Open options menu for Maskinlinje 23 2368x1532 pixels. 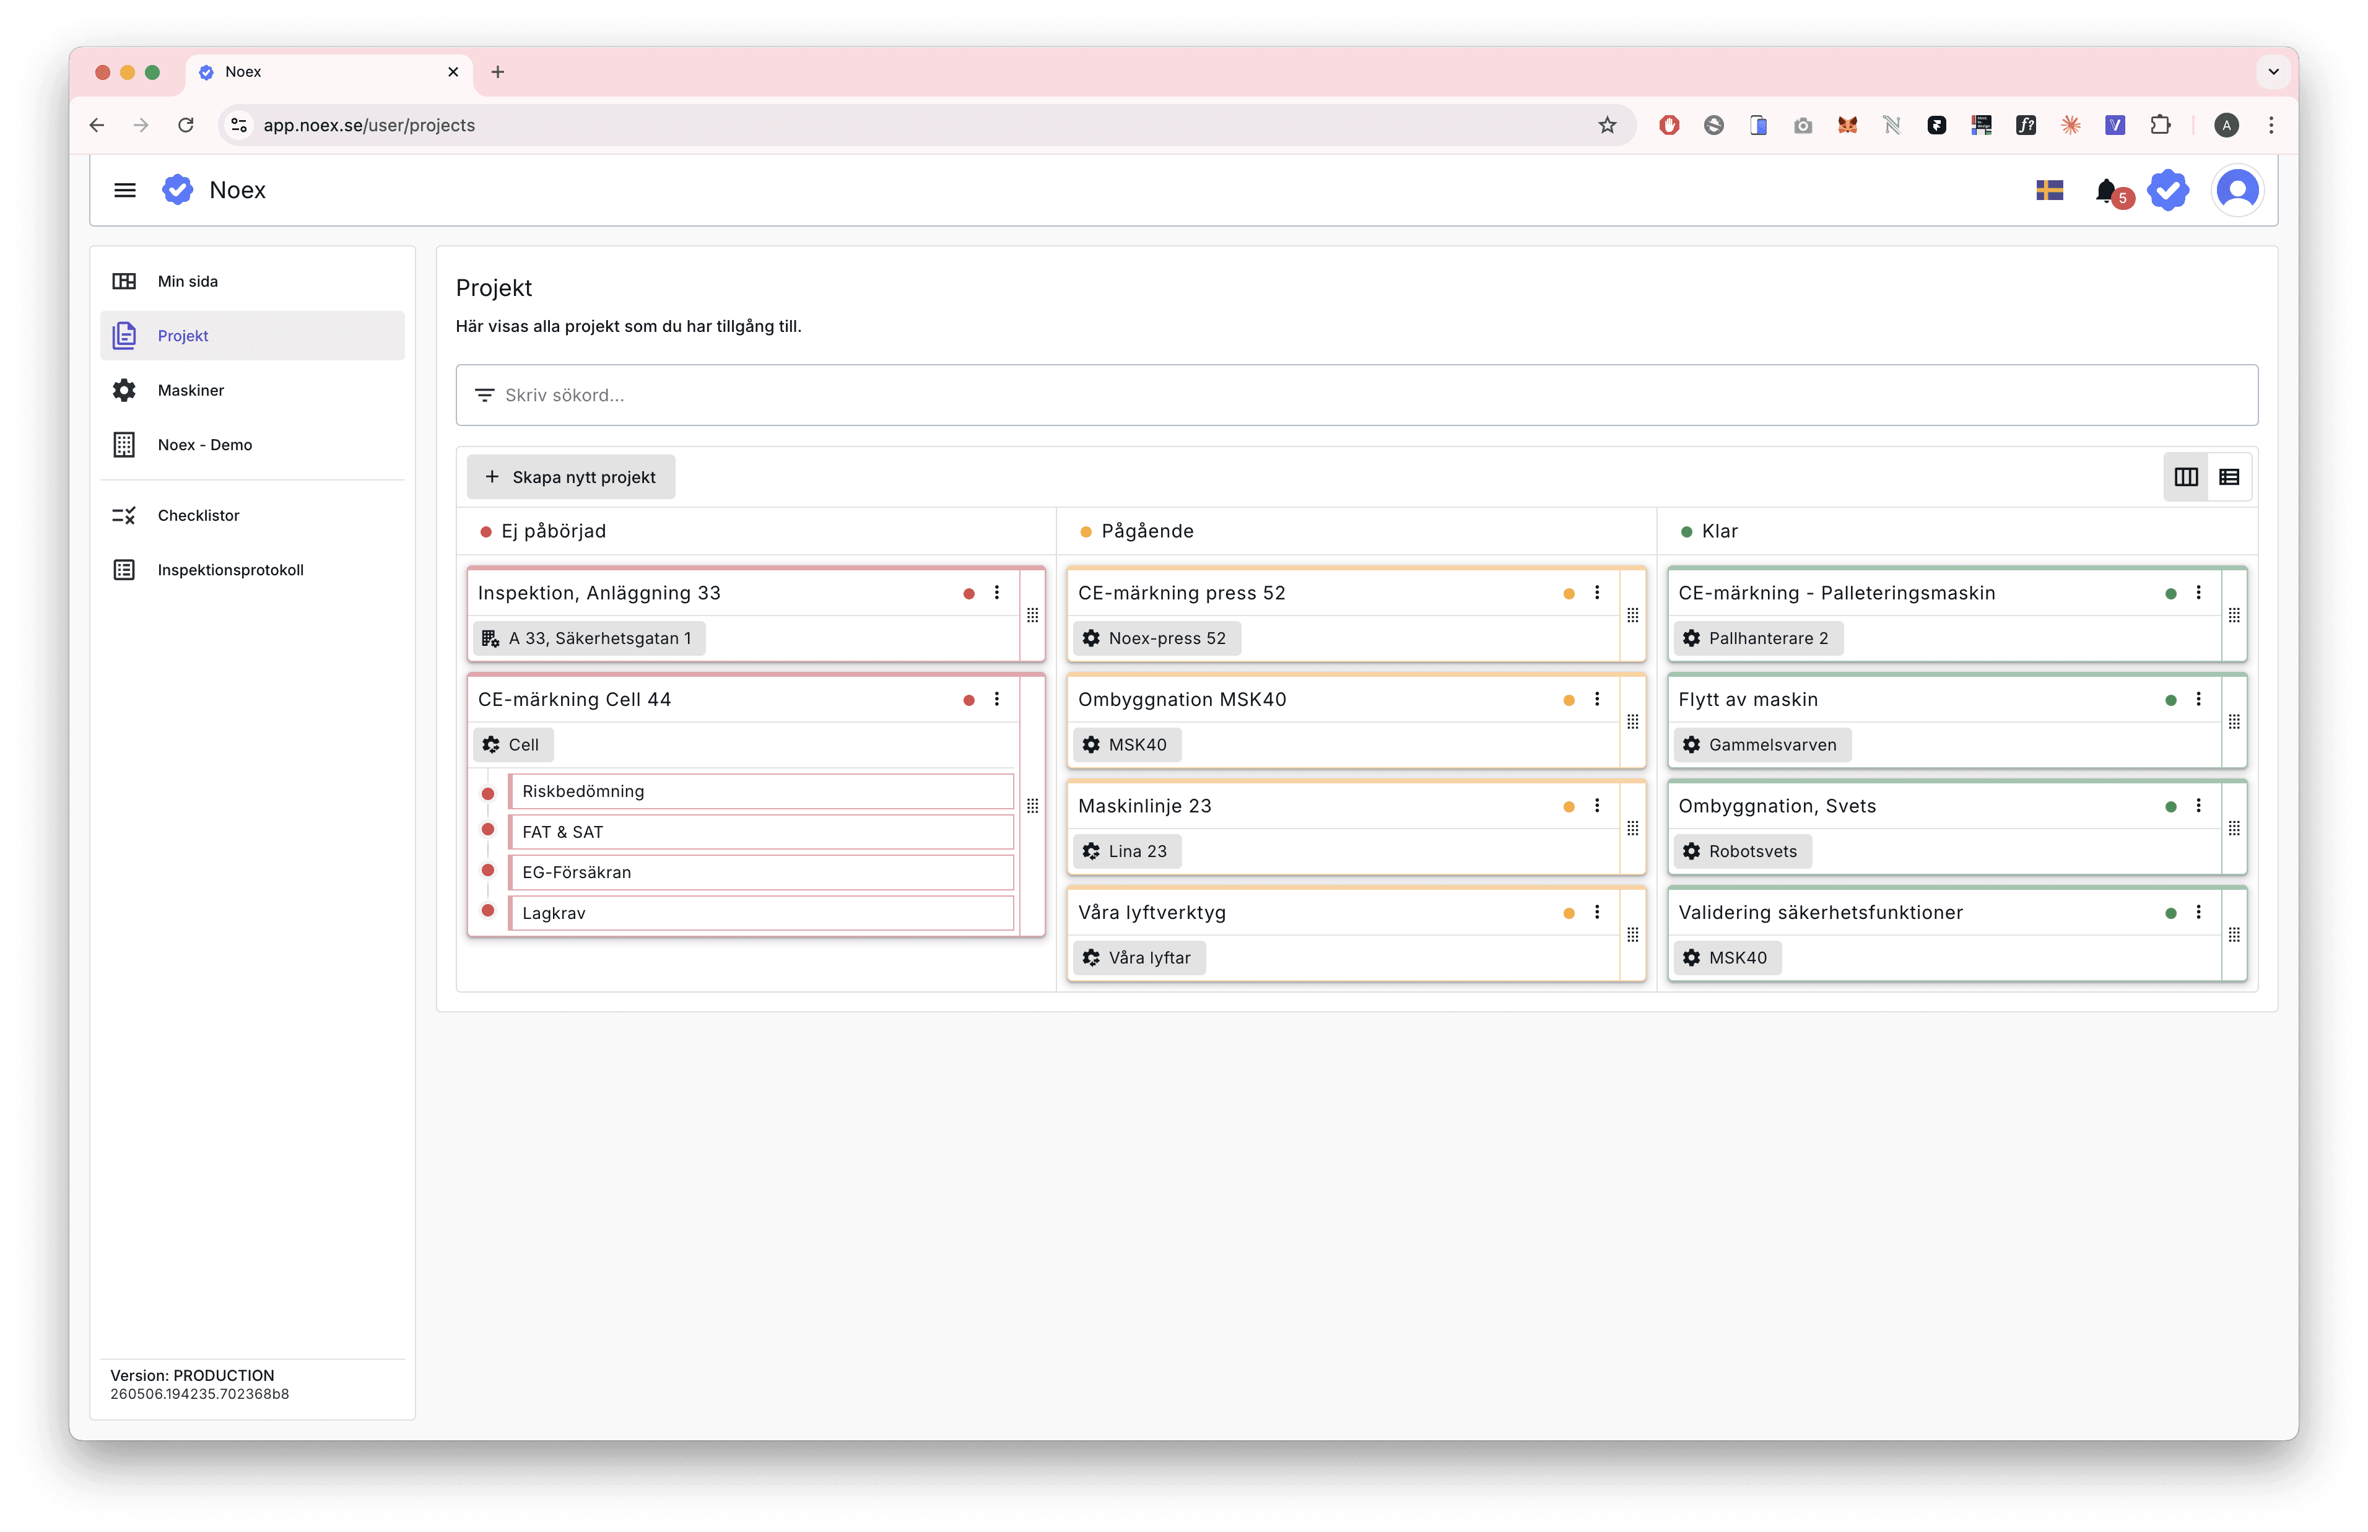point(1597,806)
